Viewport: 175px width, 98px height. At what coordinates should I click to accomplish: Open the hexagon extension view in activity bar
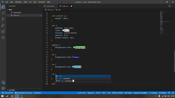(x=3, y=38)
